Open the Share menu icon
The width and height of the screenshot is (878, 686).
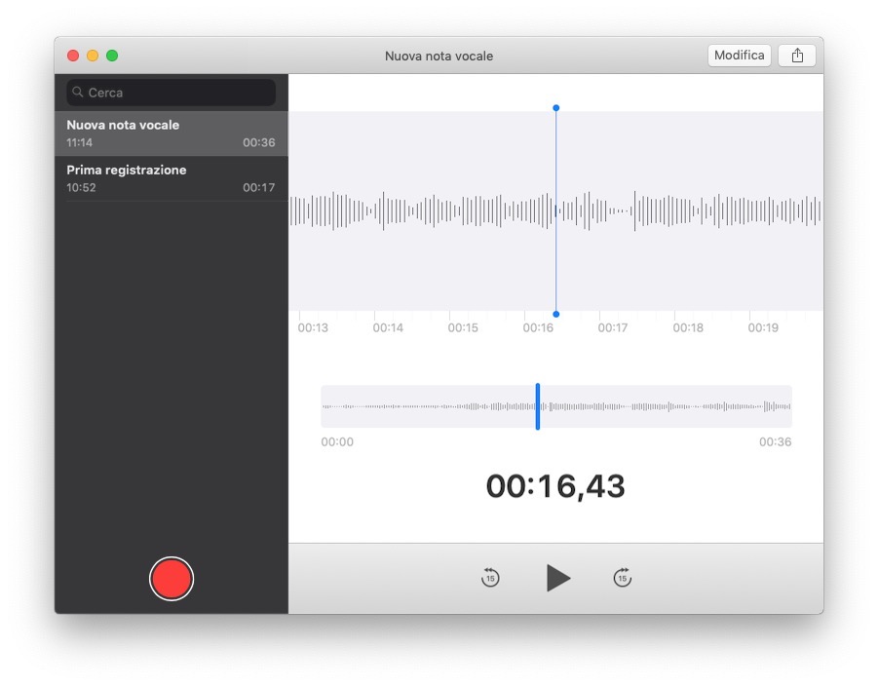coord(797,56)
